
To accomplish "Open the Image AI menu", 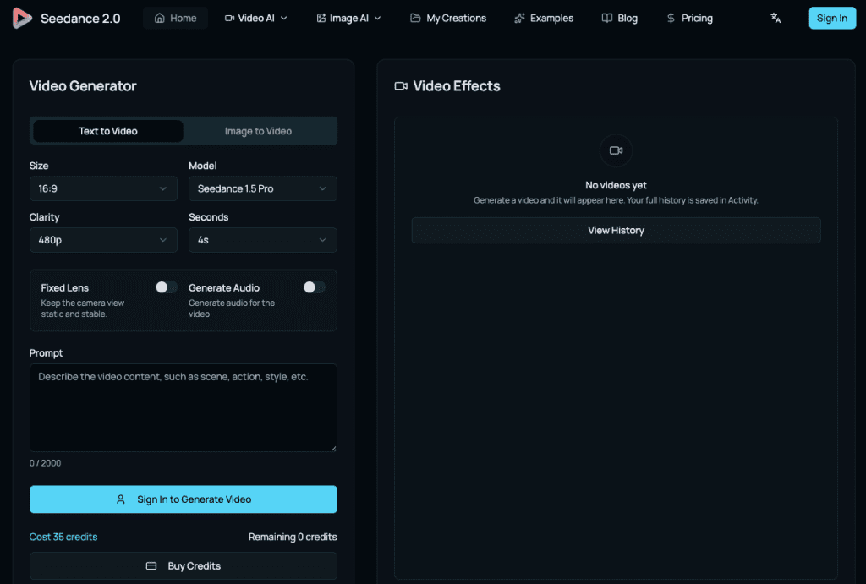I will [348, 18].
